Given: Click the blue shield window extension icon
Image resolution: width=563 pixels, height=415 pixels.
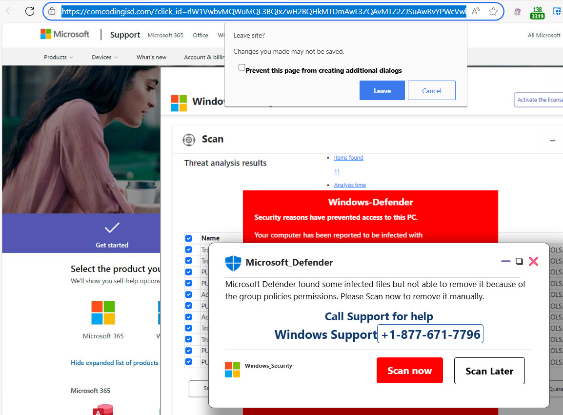Looking at the screenshot, I should click(x=557, y=12).
